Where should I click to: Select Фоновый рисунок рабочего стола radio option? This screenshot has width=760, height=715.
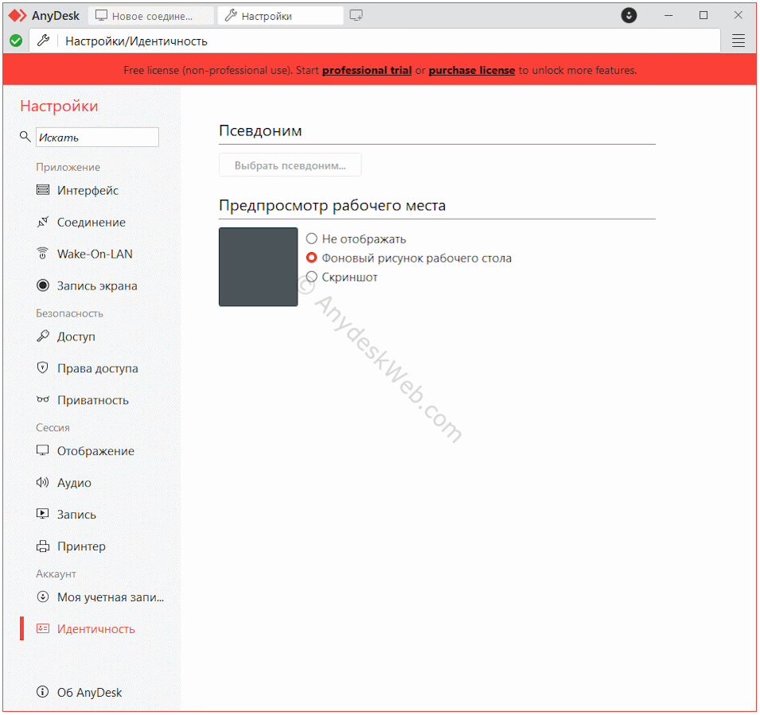tap(312, 258)
